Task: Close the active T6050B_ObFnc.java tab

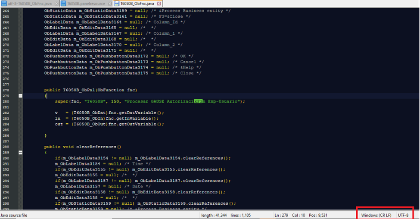Action: coord(159,3)
